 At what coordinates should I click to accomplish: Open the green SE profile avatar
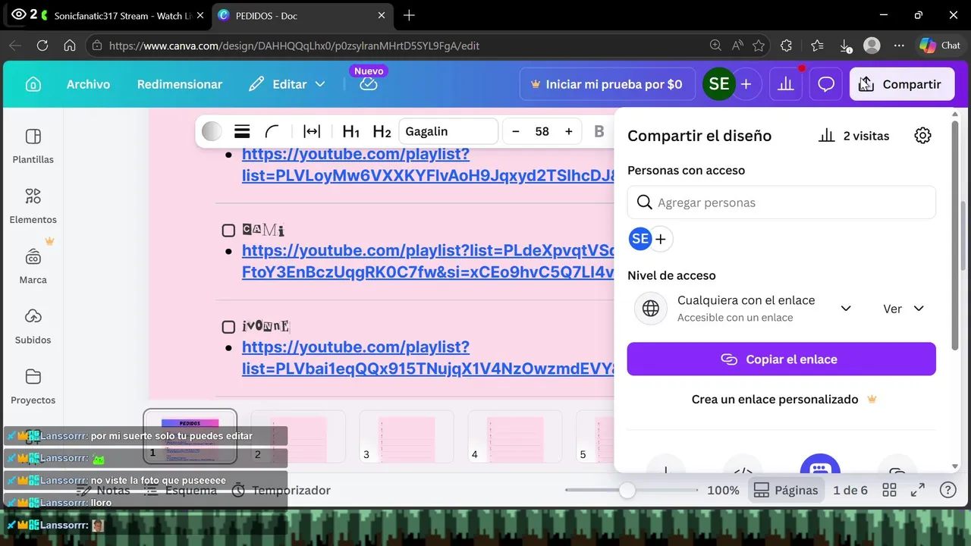pyautogui.click(x=718, y=84)
